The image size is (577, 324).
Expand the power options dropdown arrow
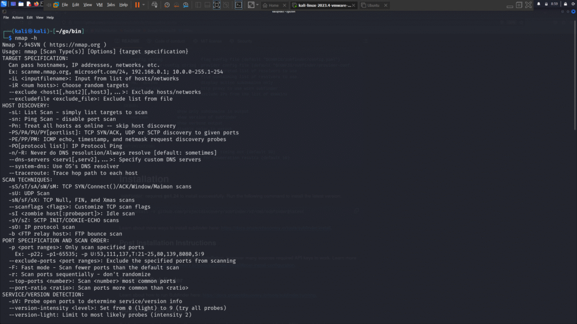click(x=144, y=5)
